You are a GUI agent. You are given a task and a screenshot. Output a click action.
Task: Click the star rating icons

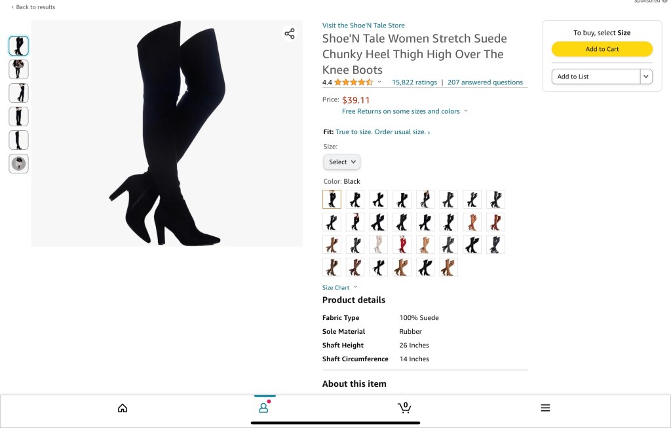pyautogui.click(x=354, y=82)
